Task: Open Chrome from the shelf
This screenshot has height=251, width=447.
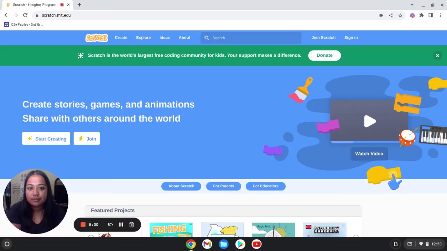Action: click(191, 244)
